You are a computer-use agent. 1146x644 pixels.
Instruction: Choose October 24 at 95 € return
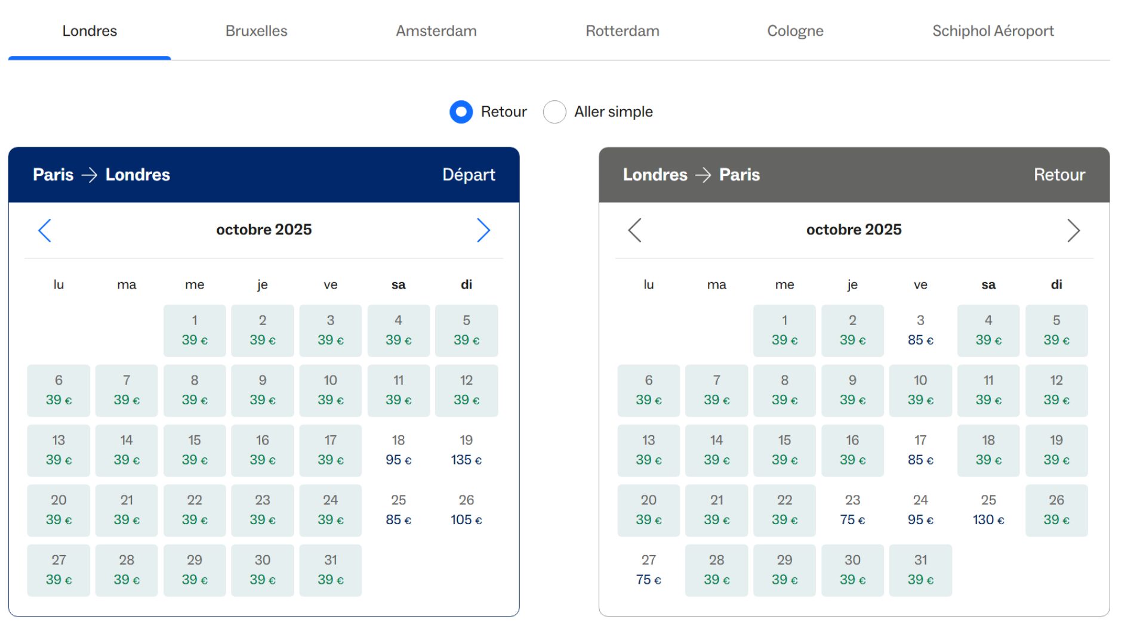tap(920, 510)
